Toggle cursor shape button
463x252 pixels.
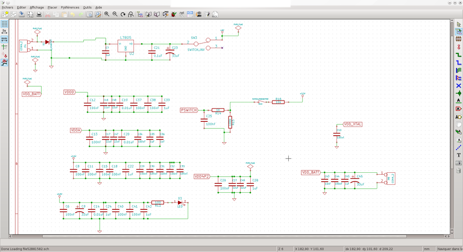(5, 47)
